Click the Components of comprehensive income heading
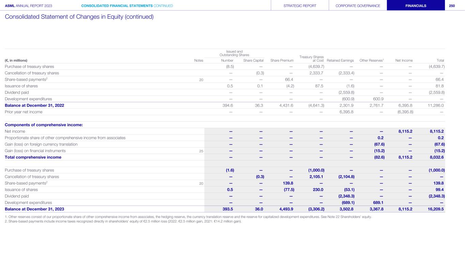Image resolution: width=465 pixels, height=262 pixels. (x=44, y=125)
